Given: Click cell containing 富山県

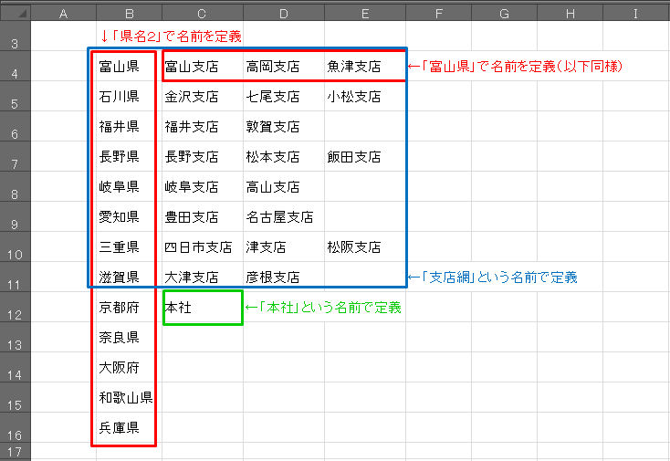Looking at the screenshot, I should pos(129,67).
